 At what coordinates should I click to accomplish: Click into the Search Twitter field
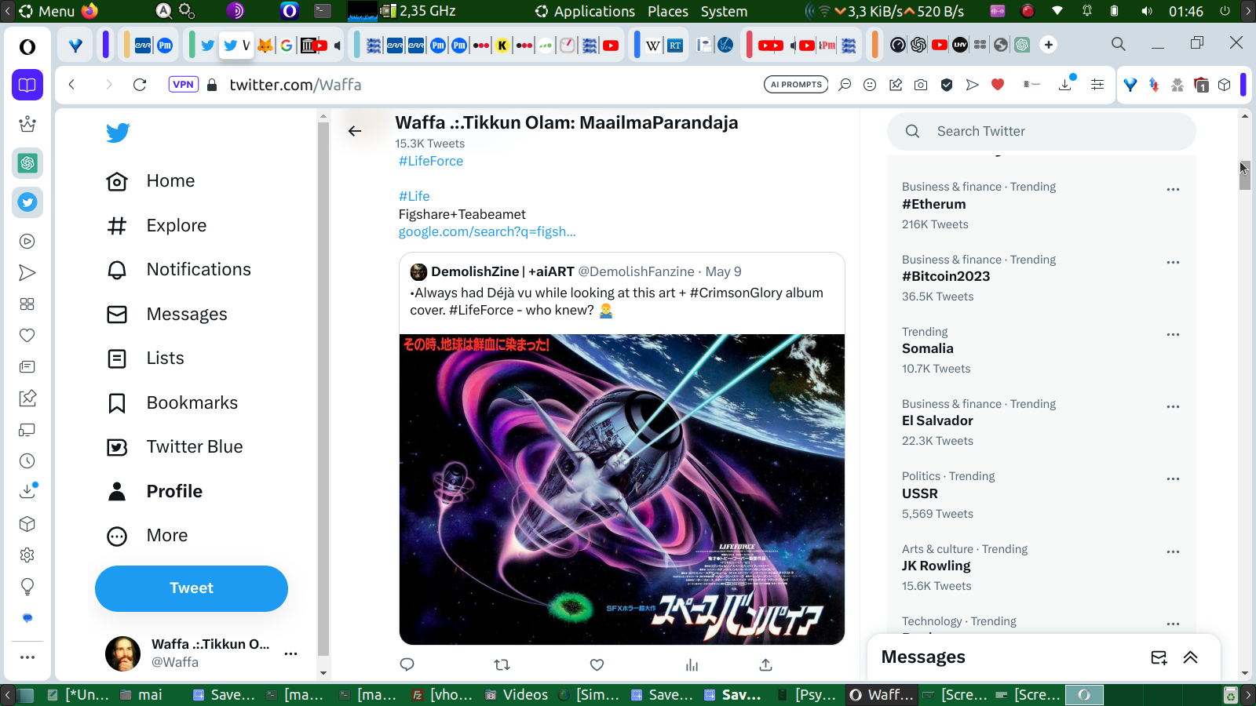(1042, 131)
